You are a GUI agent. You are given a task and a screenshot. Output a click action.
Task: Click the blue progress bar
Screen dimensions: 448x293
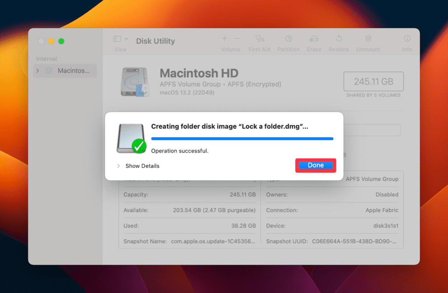(242, 139)
